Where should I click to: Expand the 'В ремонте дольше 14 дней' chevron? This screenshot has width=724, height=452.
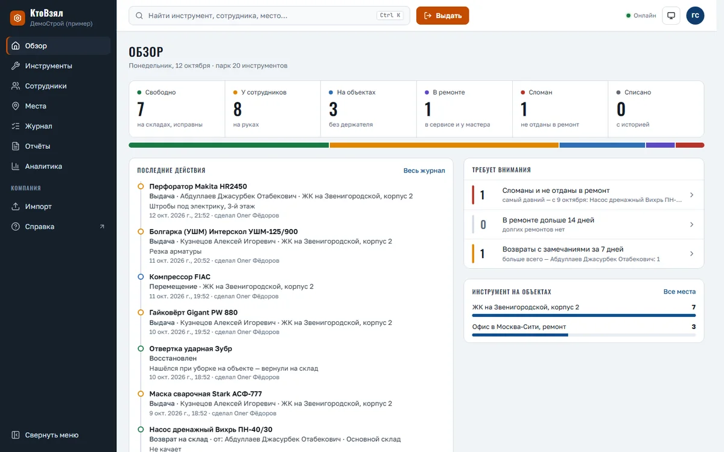coord(692,225)
